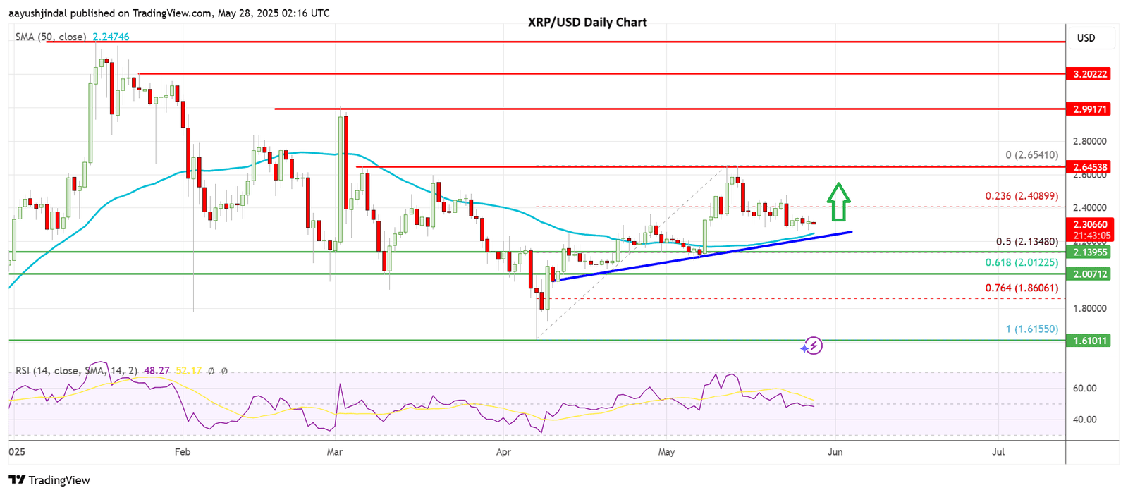Click the 3.20222 red price label
Image resolution: width=1128 pixels, height=495 pixels.
click(1090, 74)
